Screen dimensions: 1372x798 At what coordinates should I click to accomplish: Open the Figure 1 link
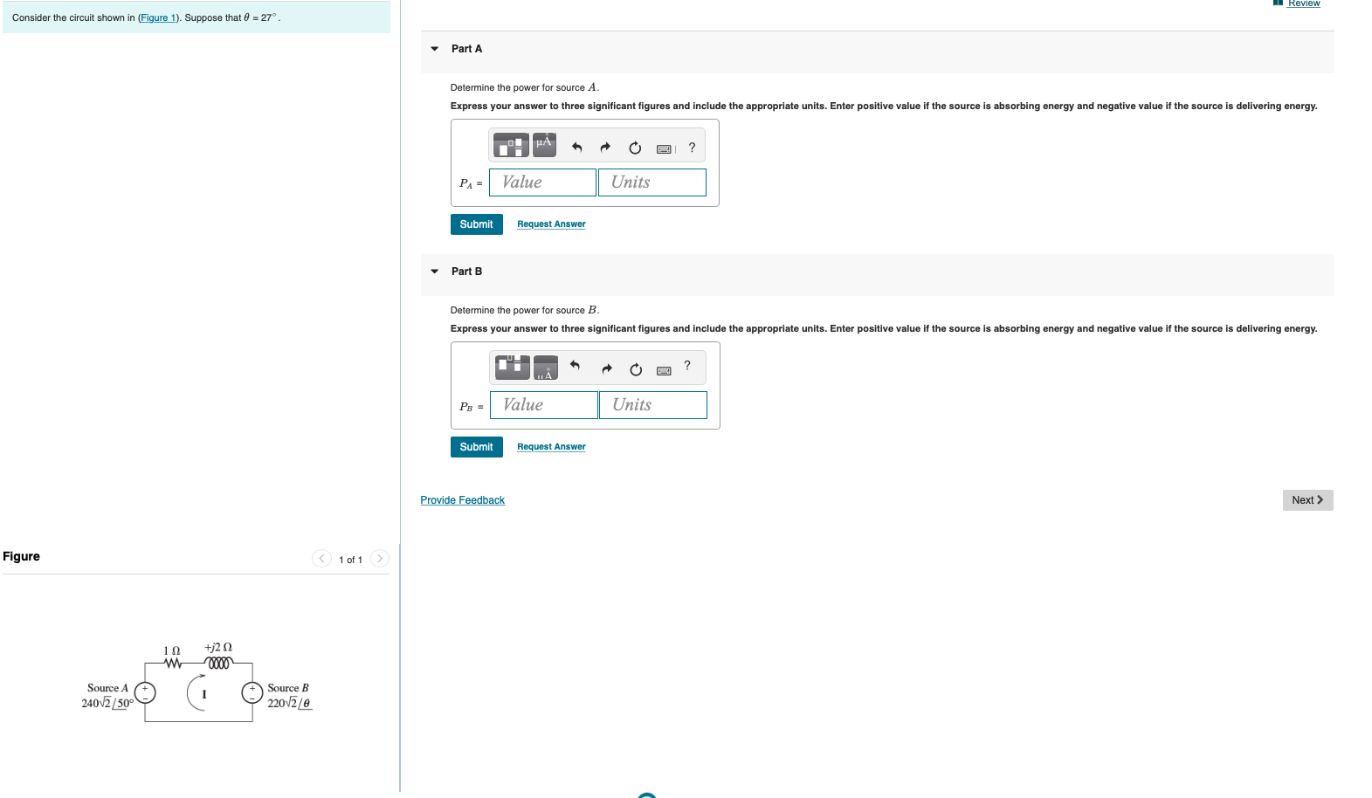point(158,17)
